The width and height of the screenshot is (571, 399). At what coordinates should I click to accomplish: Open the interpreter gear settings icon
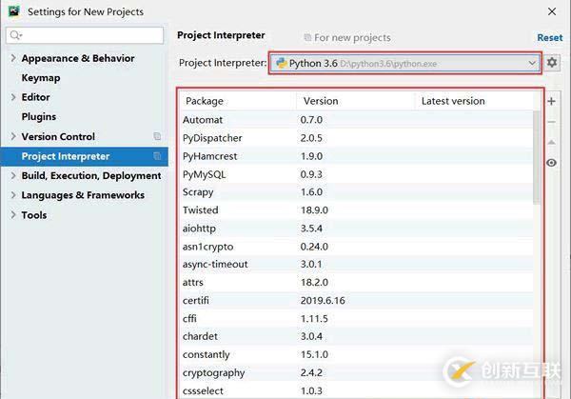[x=552, y=63]
